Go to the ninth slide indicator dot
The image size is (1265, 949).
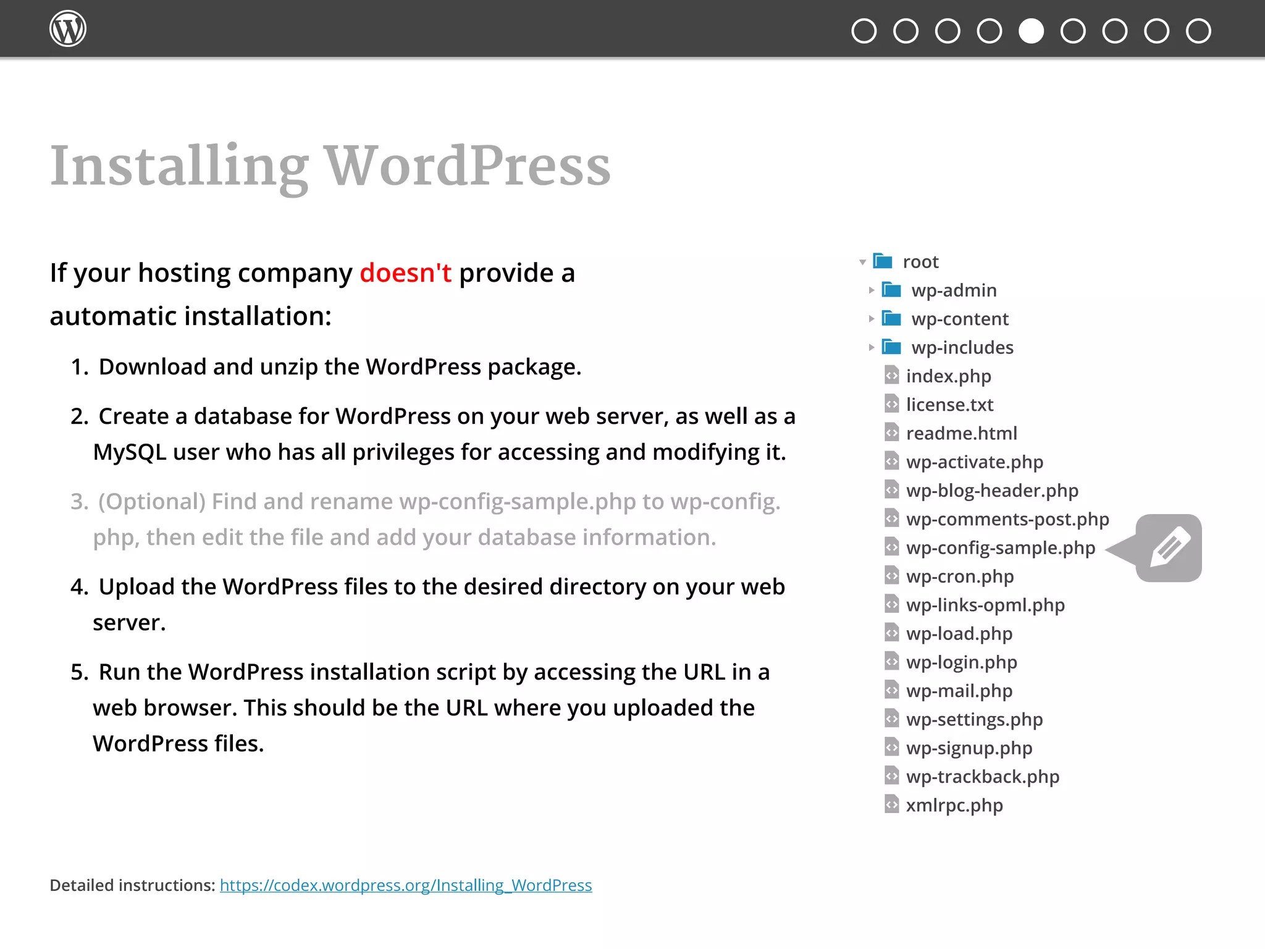click(1198, 31)
